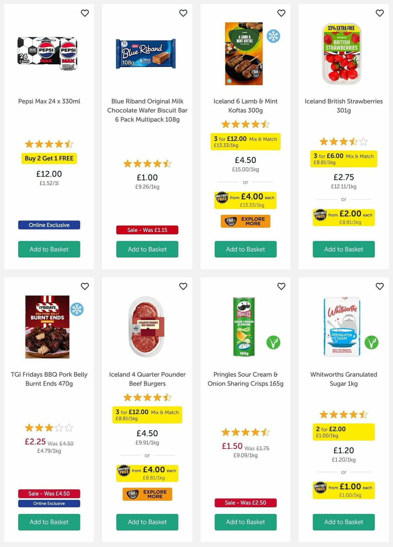Open Iceland British Strawberries product image
This screenshot has width=393, height=547.
point(342,54)
